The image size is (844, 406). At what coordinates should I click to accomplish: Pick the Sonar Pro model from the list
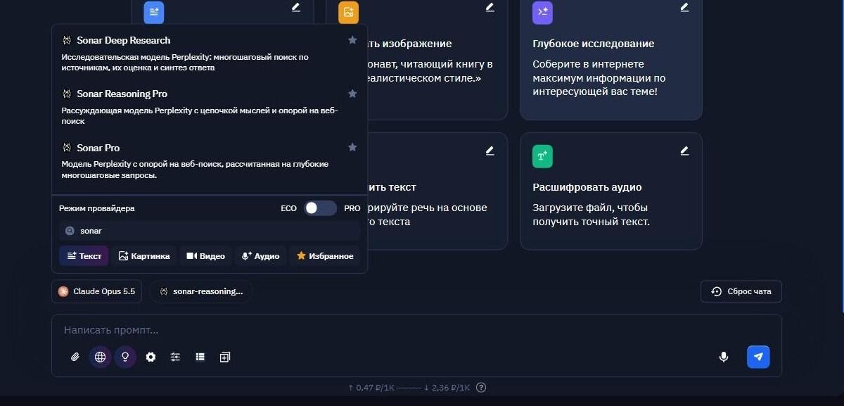pyautogui.click(x=210, y=161)
